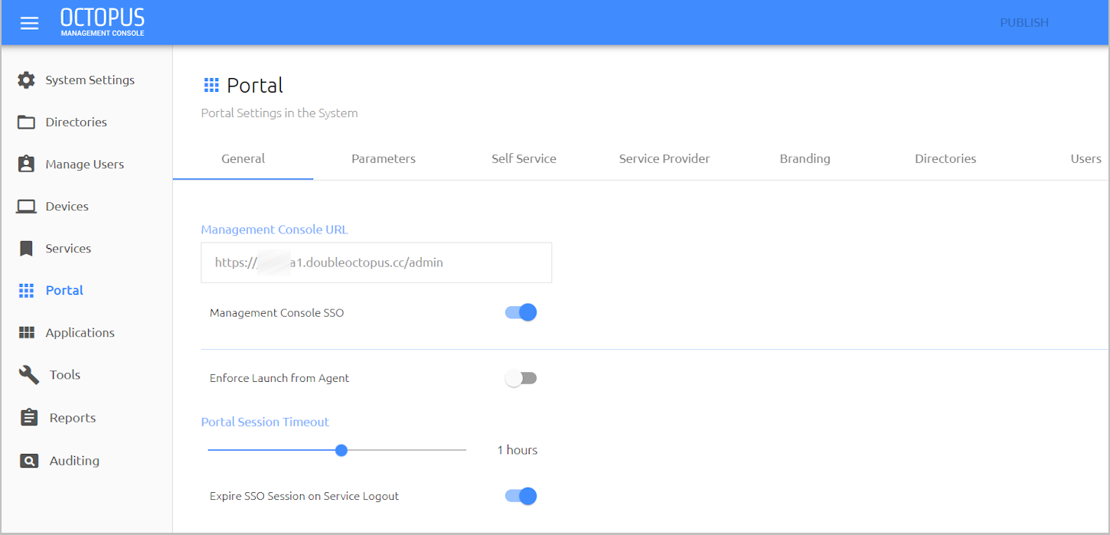1110x535 pixels.
Task: Click the Portal Session Timeout label
Action: click(265, 422)
